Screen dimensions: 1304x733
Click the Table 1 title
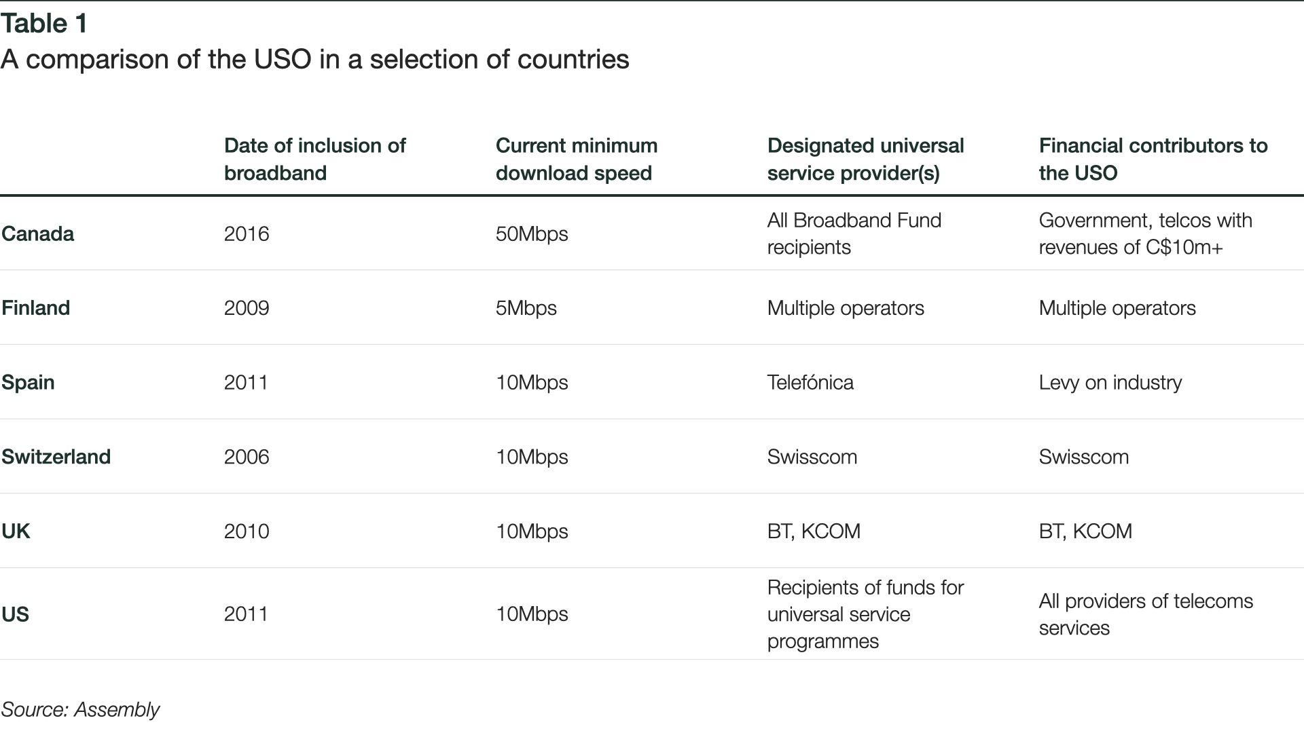[44, 24]
